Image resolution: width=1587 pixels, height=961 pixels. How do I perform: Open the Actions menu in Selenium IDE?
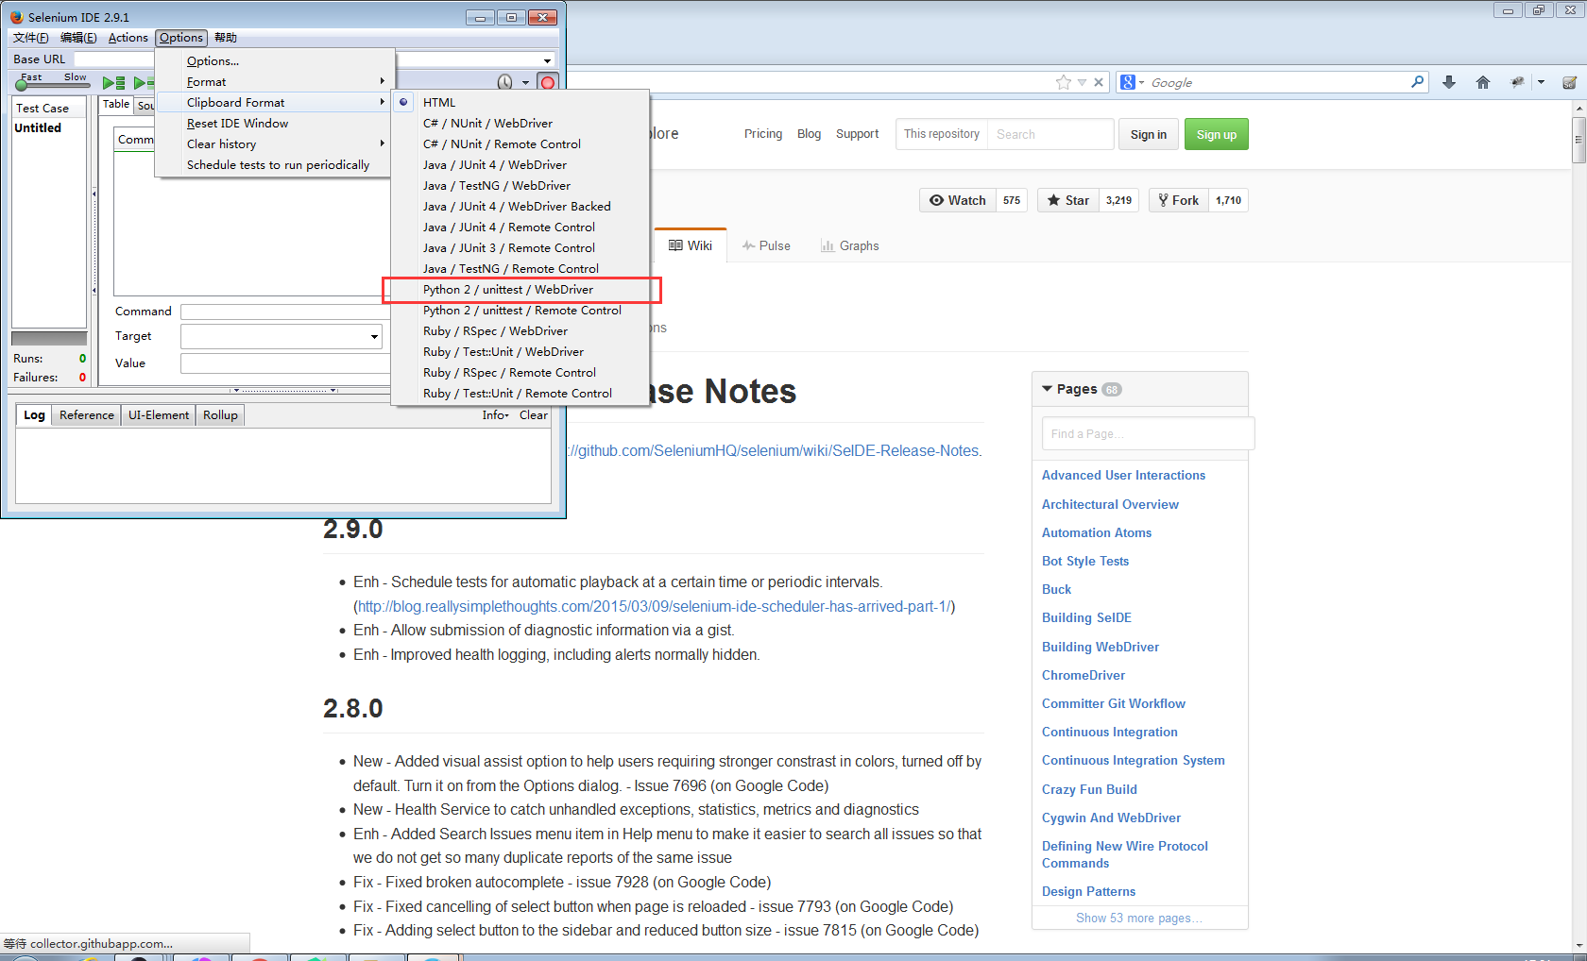[128, 38]
